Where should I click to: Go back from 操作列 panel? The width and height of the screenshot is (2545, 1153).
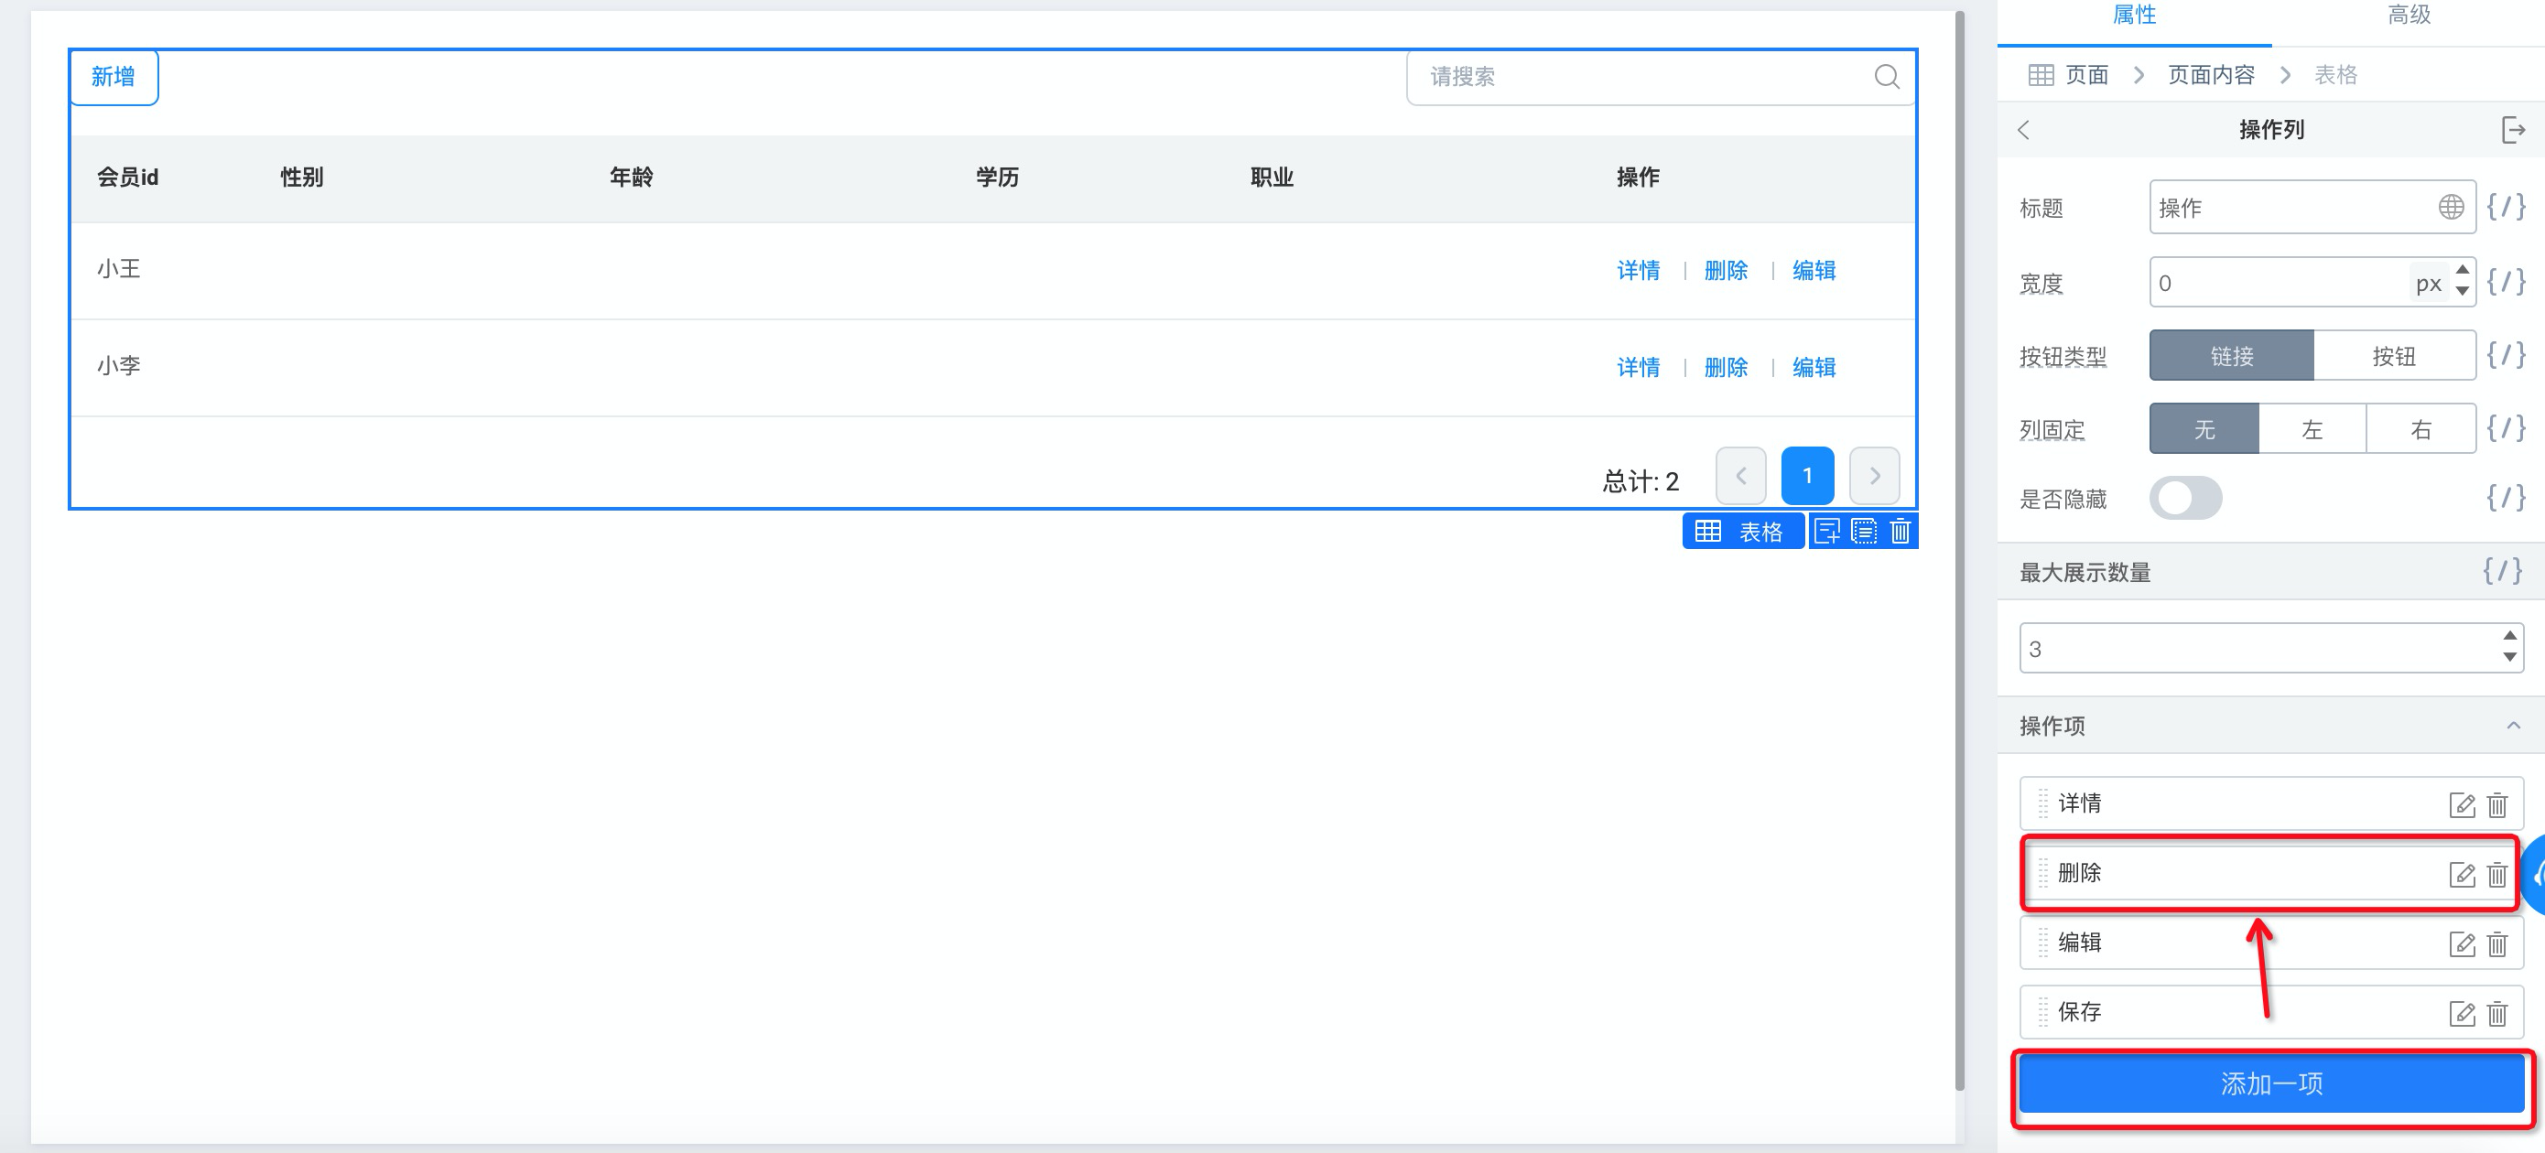tap(2023, 130)
